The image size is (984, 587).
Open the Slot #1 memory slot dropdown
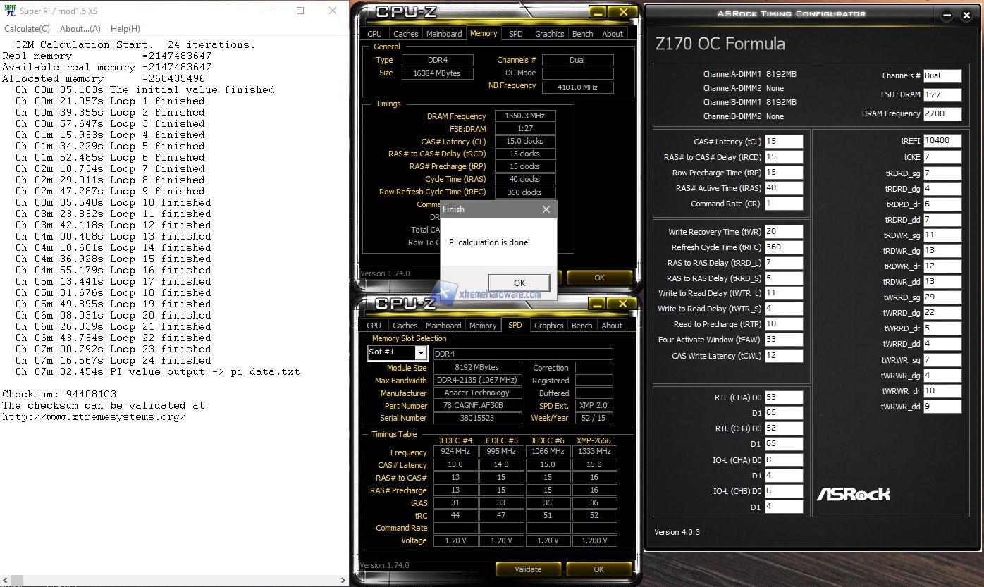point(420,352)
